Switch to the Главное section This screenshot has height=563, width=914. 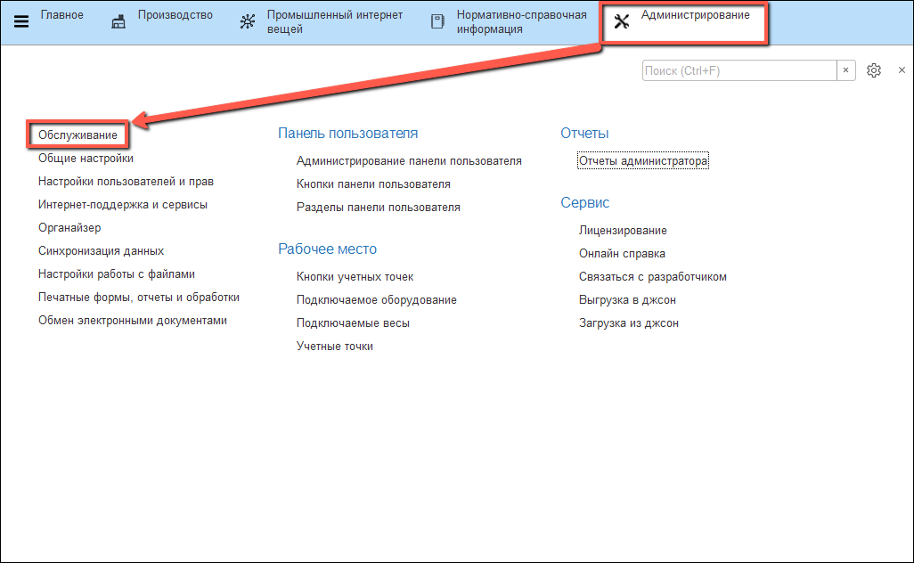(x=61, y=15)
